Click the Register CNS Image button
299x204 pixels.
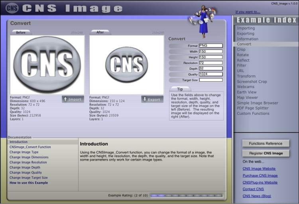point(266,153)
